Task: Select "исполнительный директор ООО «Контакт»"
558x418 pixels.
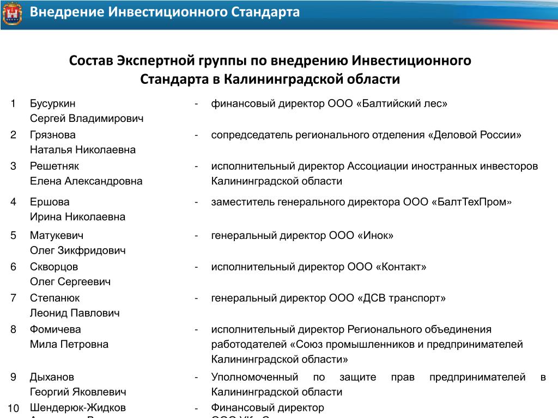Action: [x=319, y=267]
